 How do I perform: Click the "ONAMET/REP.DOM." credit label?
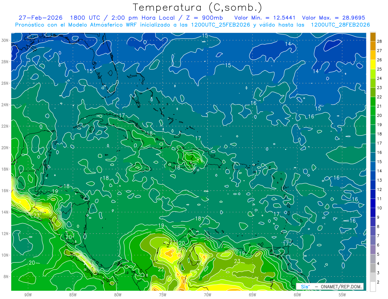click(x=341, y=286)
